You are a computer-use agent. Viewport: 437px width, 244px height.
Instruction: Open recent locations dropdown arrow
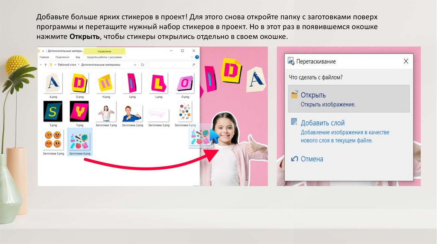tap(41, 65)
